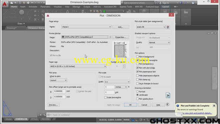Click the Sign In user icon
Screen dimensions: 220x124
click(160, 3)
